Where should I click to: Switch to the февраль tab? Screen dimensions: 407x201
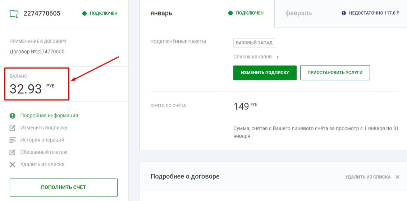(298, 13)
